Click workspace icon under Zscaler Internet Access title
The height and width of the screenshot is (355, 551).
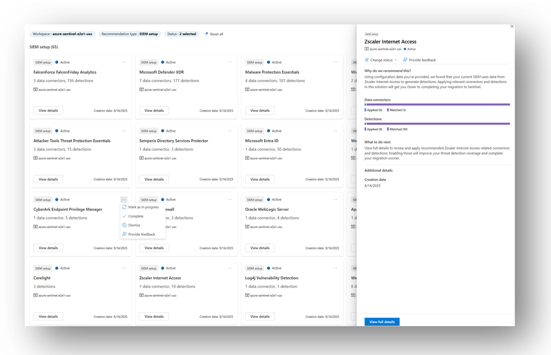pyautogui.click(x=367, y=49)
